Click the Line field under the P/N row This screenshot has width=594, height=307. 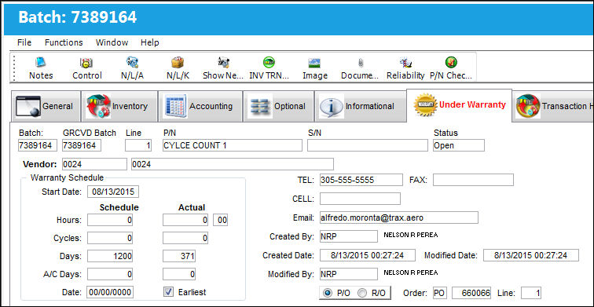(138, 146)
